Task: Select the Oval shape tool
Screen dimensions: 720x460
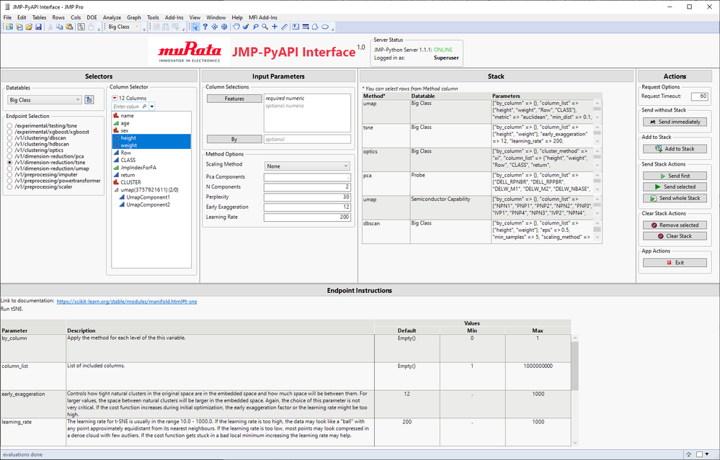Action: click(325, 27)
